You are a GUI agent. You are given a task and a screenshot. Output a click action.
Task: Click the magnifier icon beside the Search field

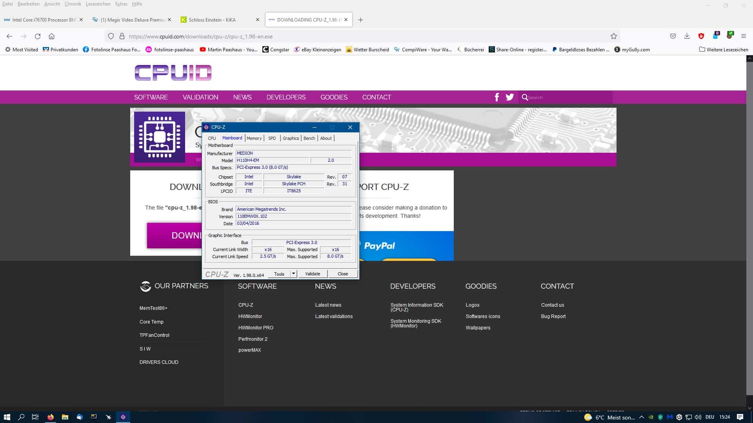coord(525,97)
